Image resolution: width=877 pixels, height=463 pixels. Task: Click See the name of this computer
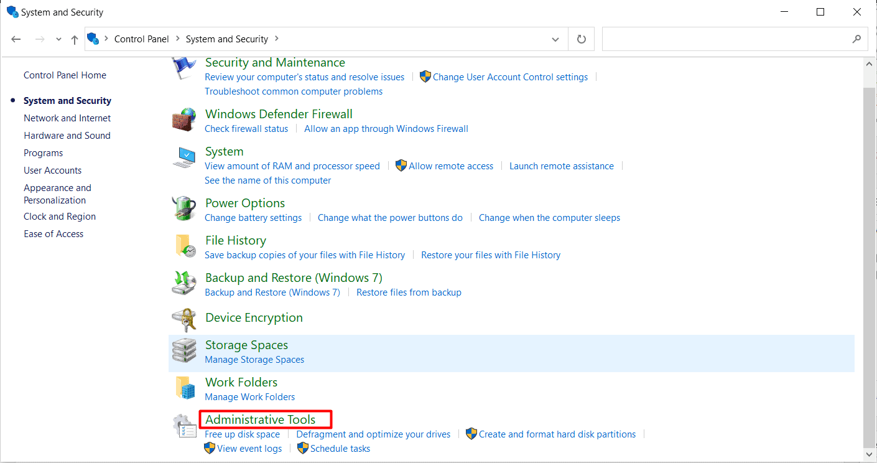click(268, 180)
